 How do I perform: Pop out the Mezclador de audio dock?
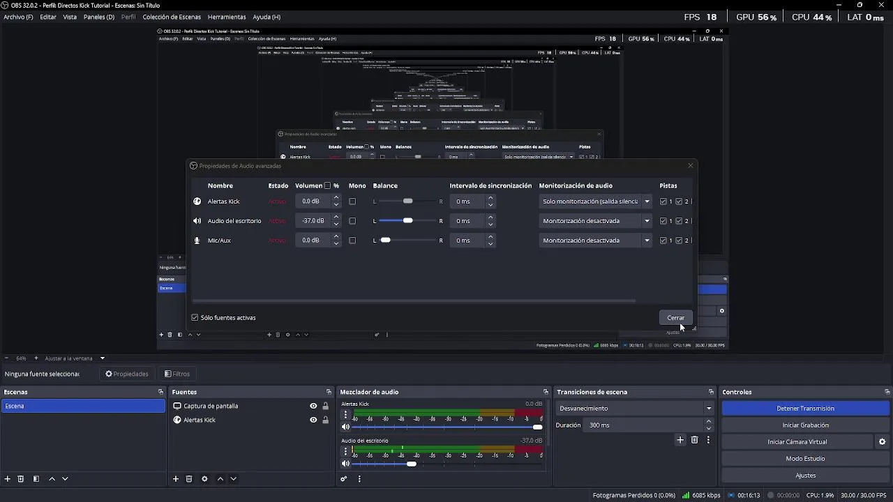click(x=546, y=392)
